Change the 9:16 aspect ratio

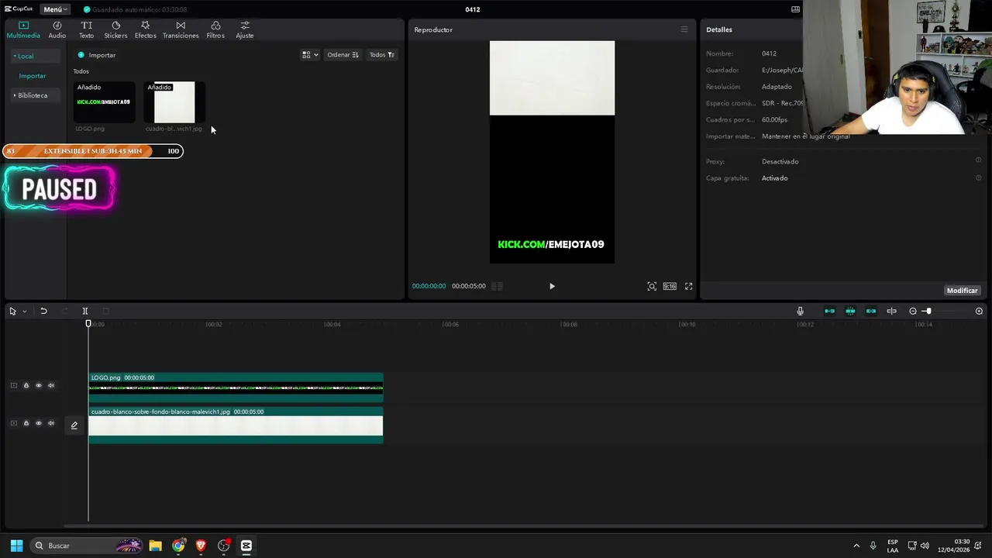tap(670, 286)
